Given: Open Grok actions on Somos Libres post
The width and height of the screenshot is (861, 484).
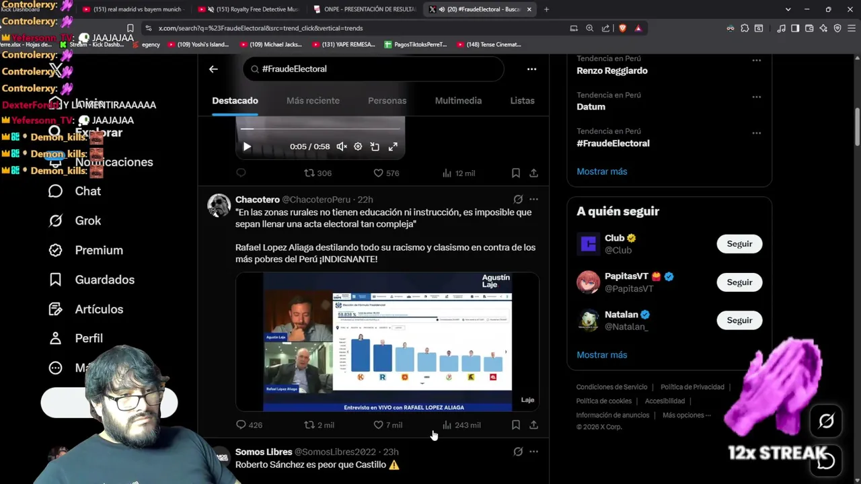Looking at the screenshot, I should coord(518,452).
